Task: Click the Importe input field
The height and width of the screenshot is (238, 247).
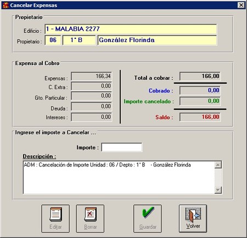Action: point(122,147)
